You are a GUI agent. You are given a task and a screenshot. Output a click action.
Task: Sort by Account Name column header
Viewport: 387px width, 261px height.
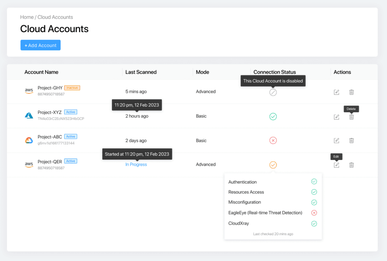coord(41,72)
